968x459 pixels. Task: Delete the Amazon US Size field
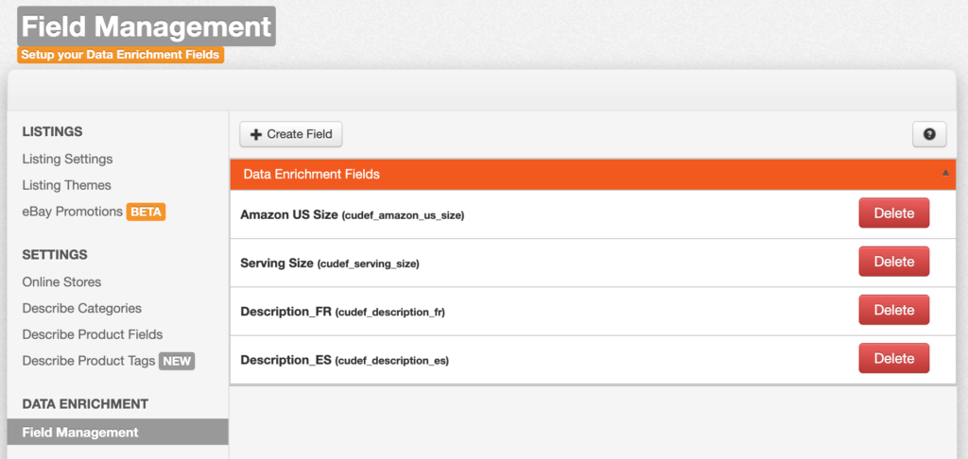coord(893,213)
